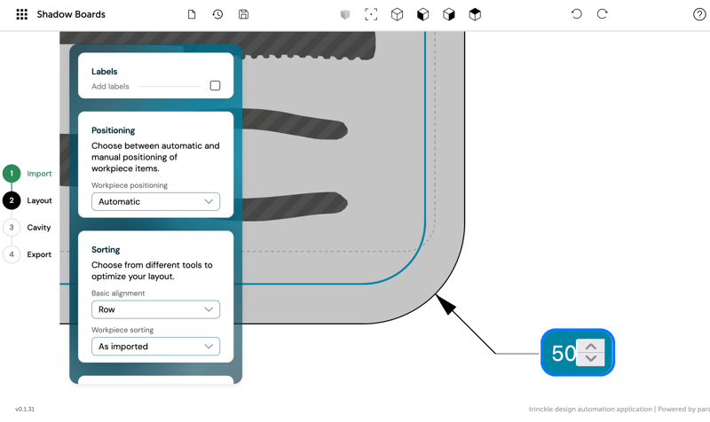Image resolution: width=710 pixels, height=422 pixels.
Task: Switch to the isometric wireframe cube view
Action: click(397, 14)
